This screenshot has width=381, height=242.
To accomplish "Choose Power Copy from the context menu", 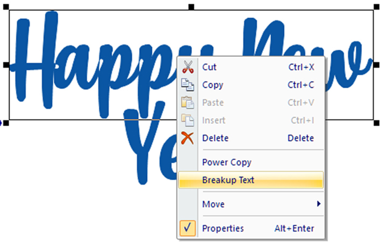I will [x=227, y=162].
